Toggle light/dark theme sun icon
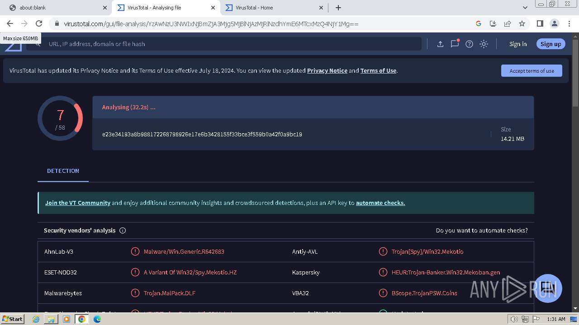This screenshot has width=579, height=325. coord(484,44)
